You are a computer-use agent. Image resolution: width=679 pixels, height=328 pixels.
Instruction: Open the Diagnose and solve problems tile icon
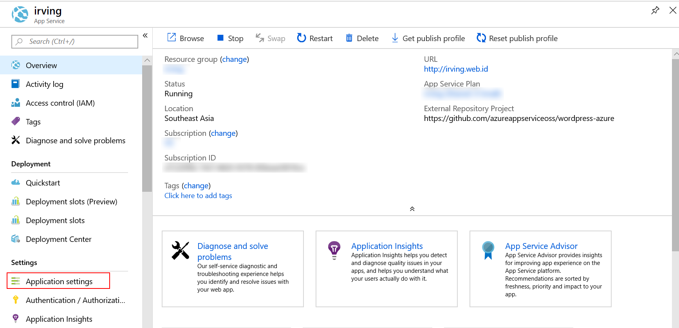181,251
